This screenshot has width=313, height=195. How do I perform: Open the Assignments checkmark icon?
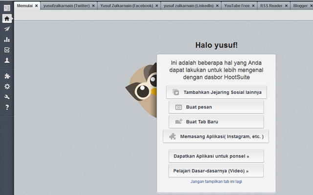tap(7, 50)
